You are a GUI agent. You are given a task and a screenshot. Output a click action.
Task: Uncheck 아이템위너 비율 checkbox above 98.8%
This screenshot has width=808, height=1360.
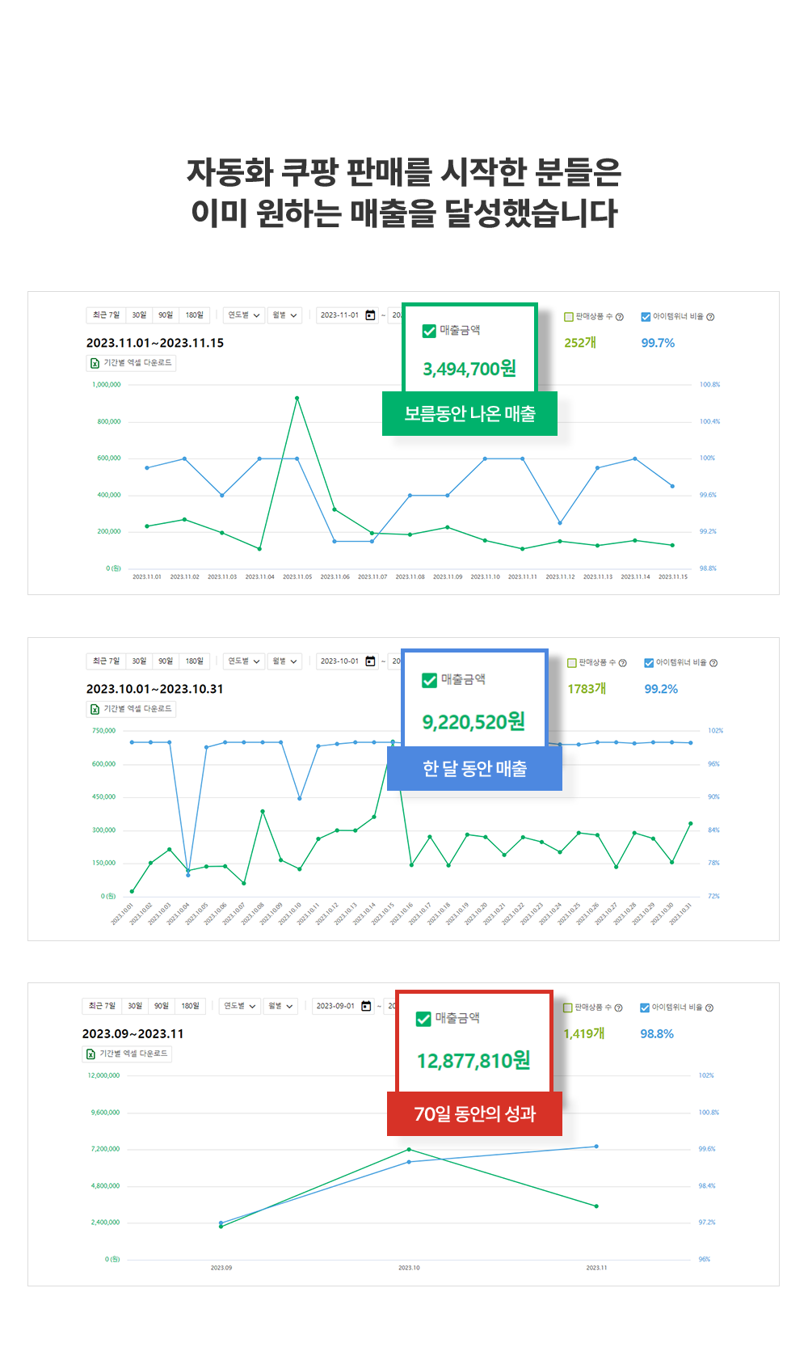[x=645, y=1007]
